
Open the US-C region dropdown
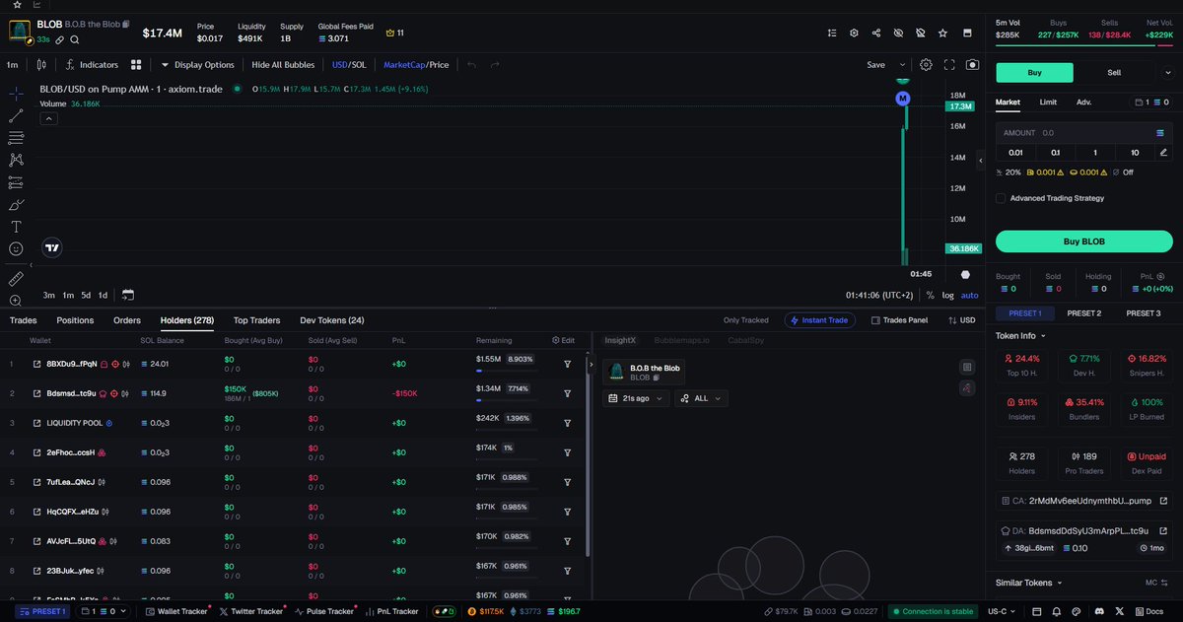[1002, 611]
